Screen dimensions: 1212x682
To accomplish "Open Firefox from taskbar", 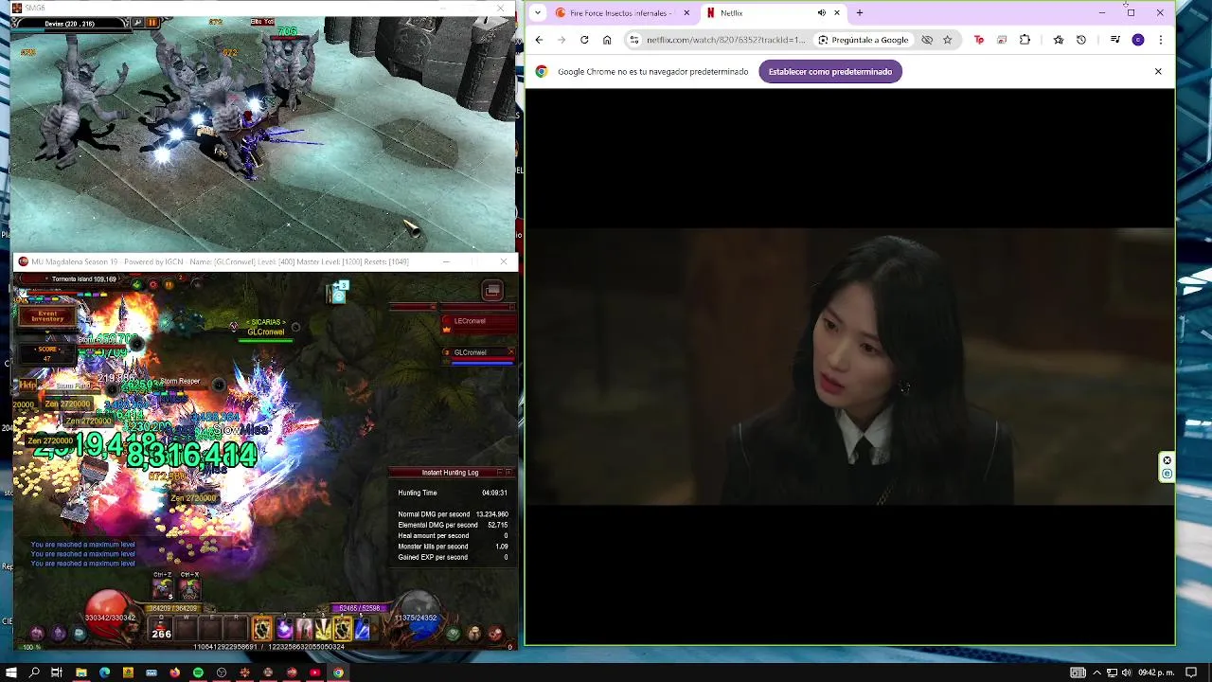I will [174, 673].
